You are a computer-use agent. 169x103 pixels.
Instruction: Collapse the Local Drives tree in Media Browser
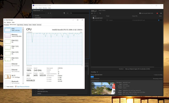click(34, 17)
